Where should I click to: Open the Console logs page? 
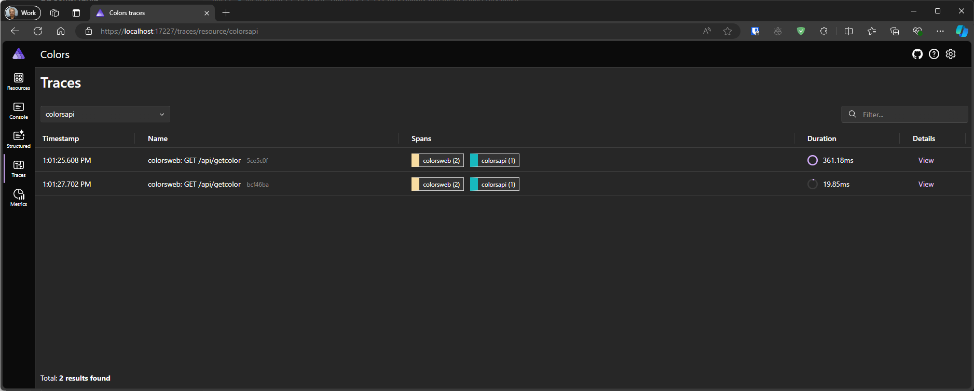19,110
